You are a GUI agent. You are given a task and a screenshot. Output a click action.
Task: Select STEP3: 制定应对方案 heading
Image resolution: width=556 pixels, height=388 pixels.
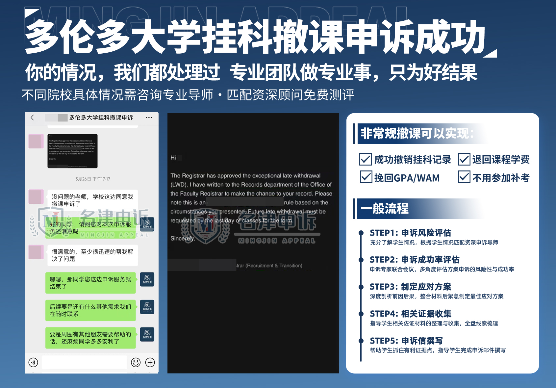coord(410,287)
